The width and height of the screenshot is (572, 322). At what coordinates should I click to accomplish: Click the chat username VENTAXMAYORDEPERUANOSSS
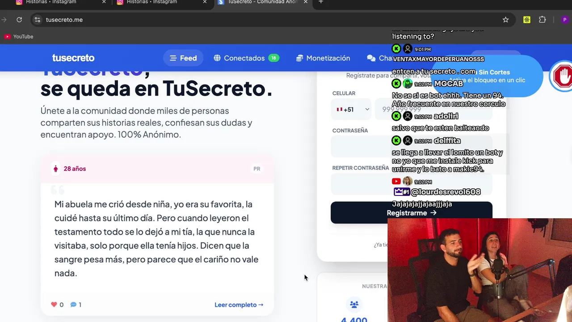click(x=438, y=59)
